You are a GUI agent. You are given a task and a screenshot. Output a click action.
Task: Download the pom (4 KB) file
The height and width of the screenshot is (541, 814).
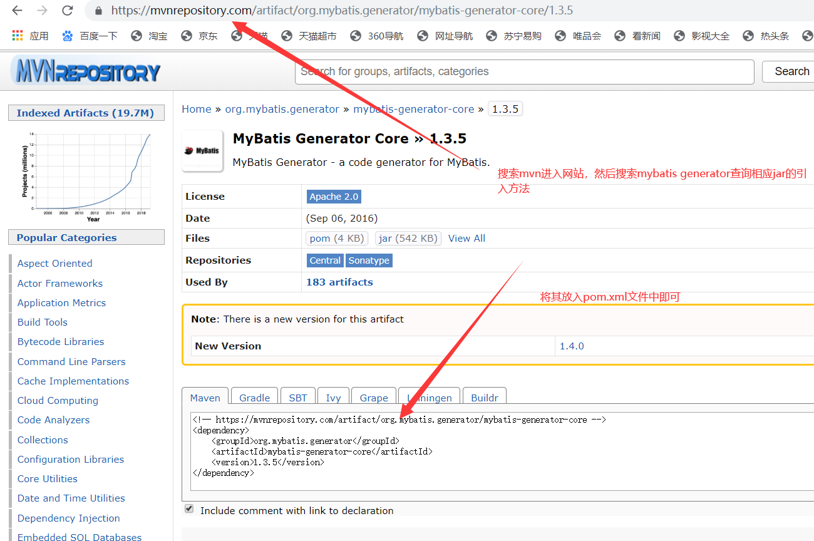point(337,239)
